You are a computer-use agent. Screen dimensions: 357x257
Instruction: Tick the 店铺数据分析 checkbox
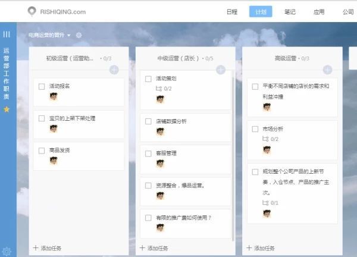coord(148,121)
